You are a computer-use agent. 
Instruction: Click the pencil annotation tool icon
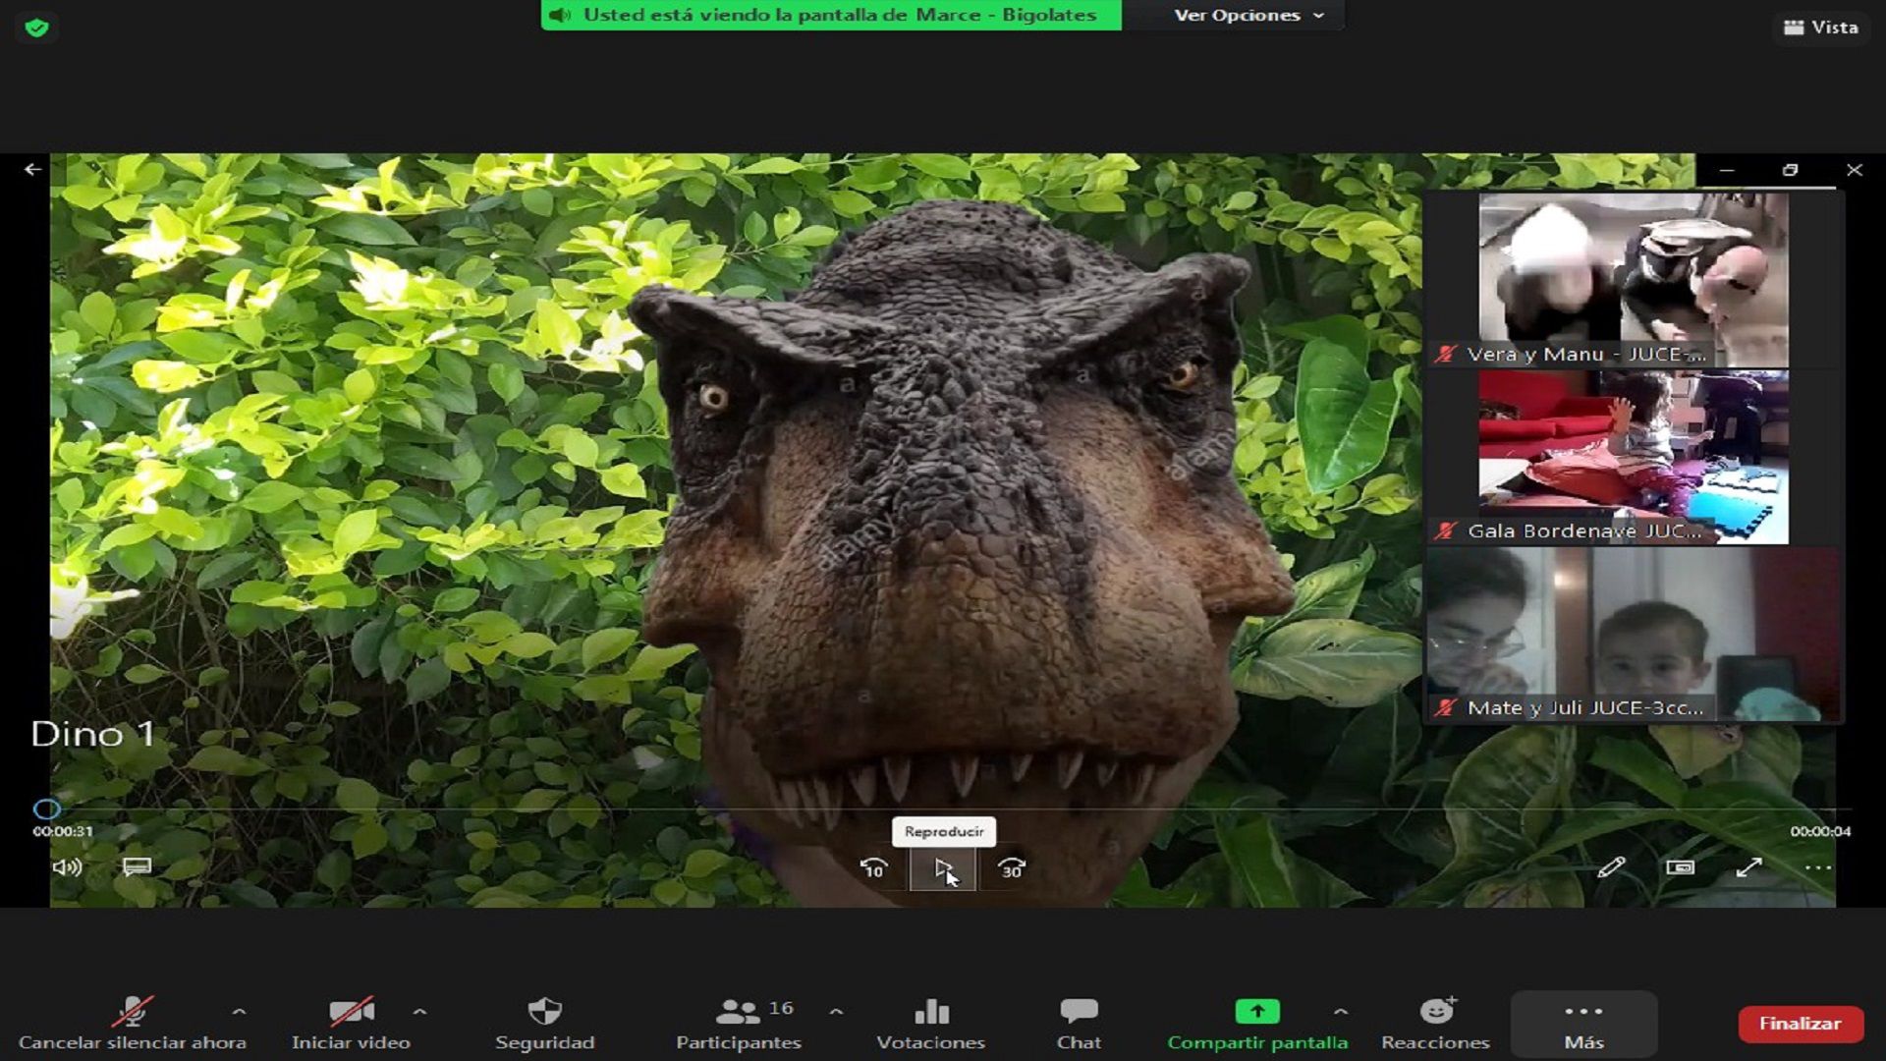click(x=1611, y=868)
